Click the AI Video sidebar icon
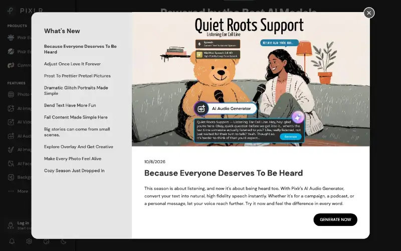The image size is (401, 251). [x=11, y=122]
